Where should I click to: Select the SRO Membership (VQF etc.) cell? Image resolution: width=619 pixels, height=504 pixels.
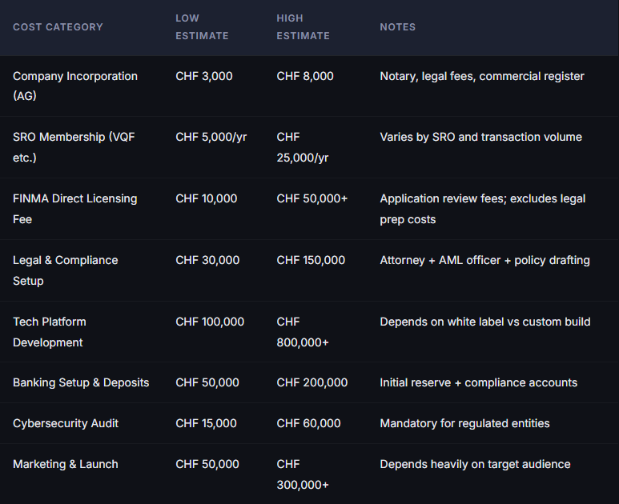click(74, 147)
